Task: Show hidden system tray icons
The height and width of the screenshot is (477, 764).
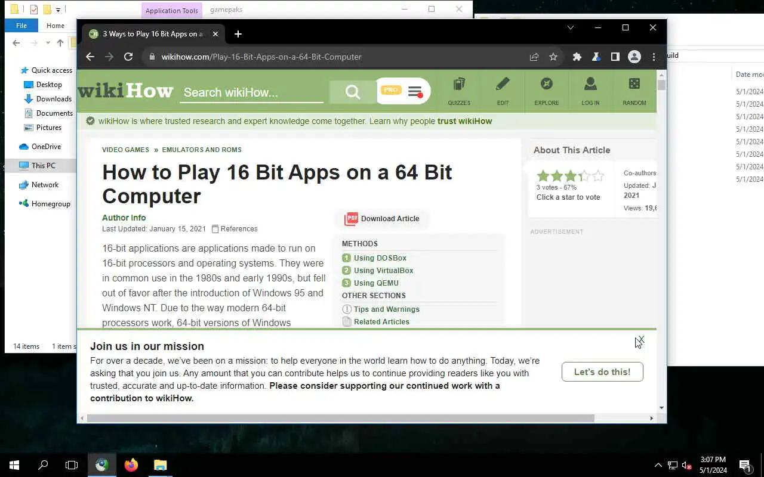Action: [x=658, y=465]
